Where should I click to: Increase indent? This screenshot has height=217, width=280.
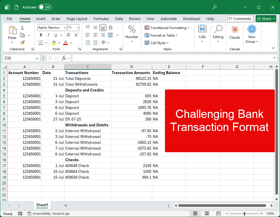point(95,43)
